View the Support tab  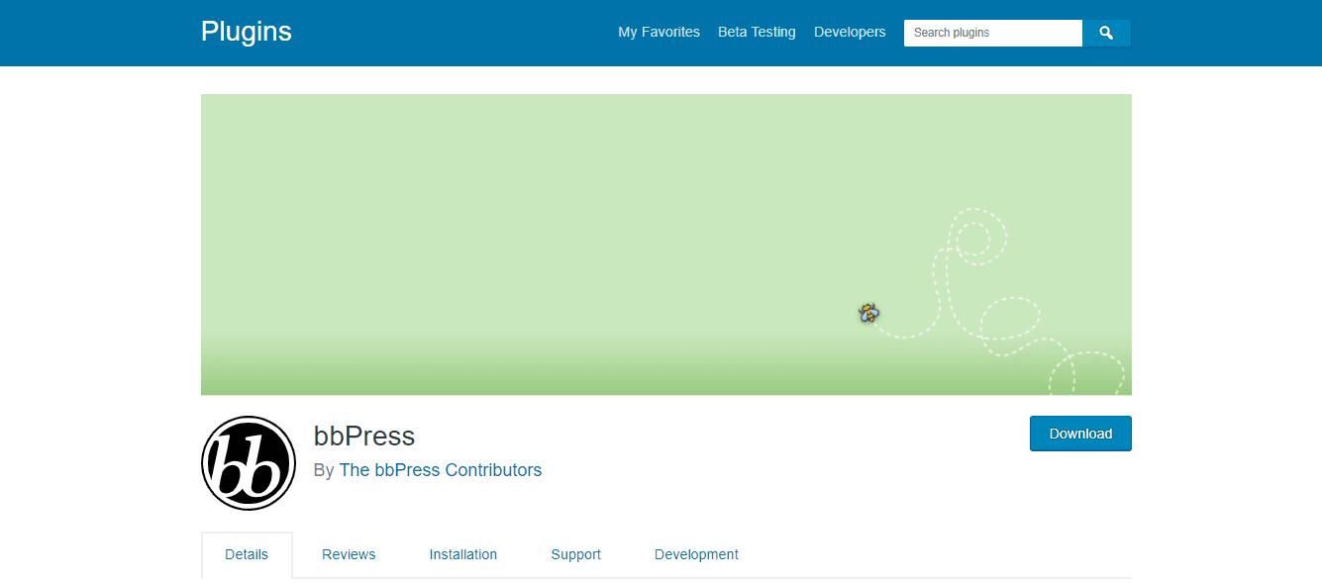(x=576, y=554)
